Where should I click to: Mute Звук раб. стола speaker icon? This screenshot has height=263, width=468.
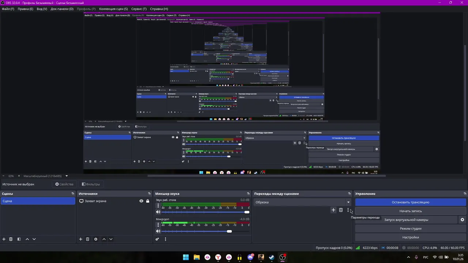pos(158,212)
